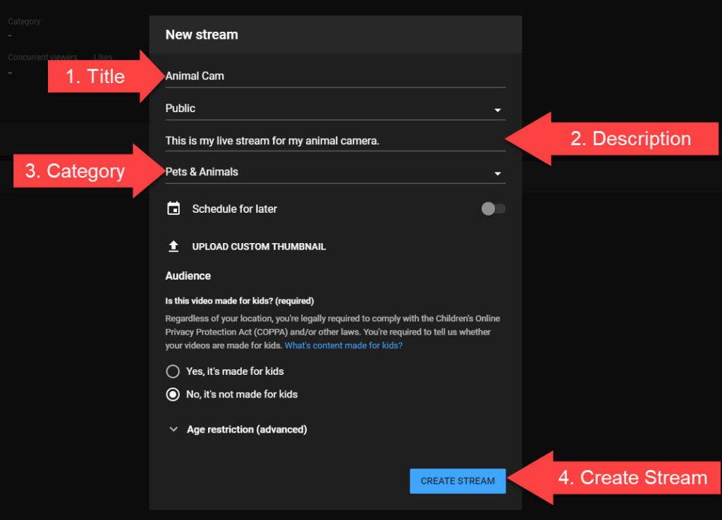Viewport: 722px width, 520px height.
Task: Select the Yes, it's made for kids radio button
Action: coord(173,371)
